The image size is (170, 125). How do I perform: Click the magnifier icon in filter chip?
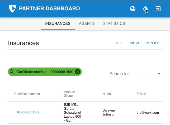[x=12, y=72]
